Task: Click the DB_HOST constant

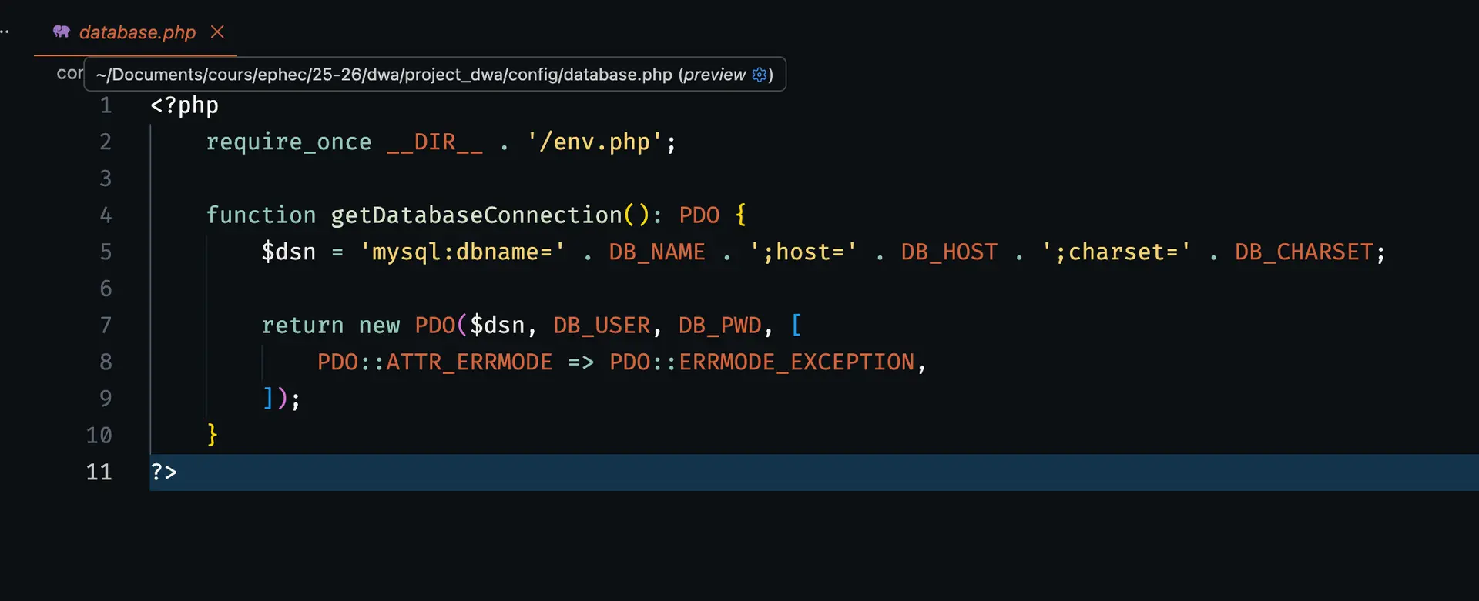Action: tap(949, 252)
